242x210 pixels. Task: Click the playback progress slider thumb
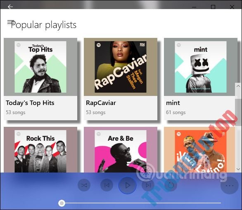pos(62,203)
